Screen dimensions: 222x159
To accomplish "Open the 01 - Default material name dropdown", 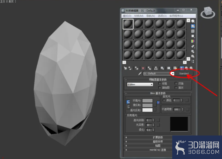I will (x=173, y=74).
